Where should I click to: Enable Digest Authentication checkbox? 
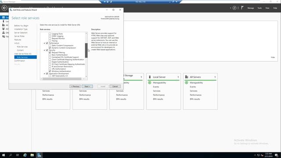click(50, 62)
